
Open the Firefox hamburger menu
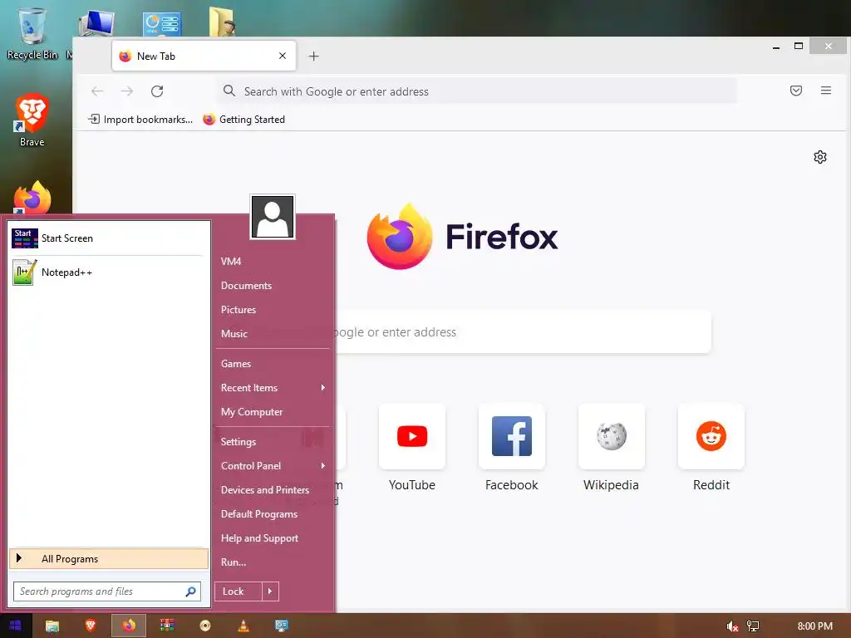coord(826,91)
